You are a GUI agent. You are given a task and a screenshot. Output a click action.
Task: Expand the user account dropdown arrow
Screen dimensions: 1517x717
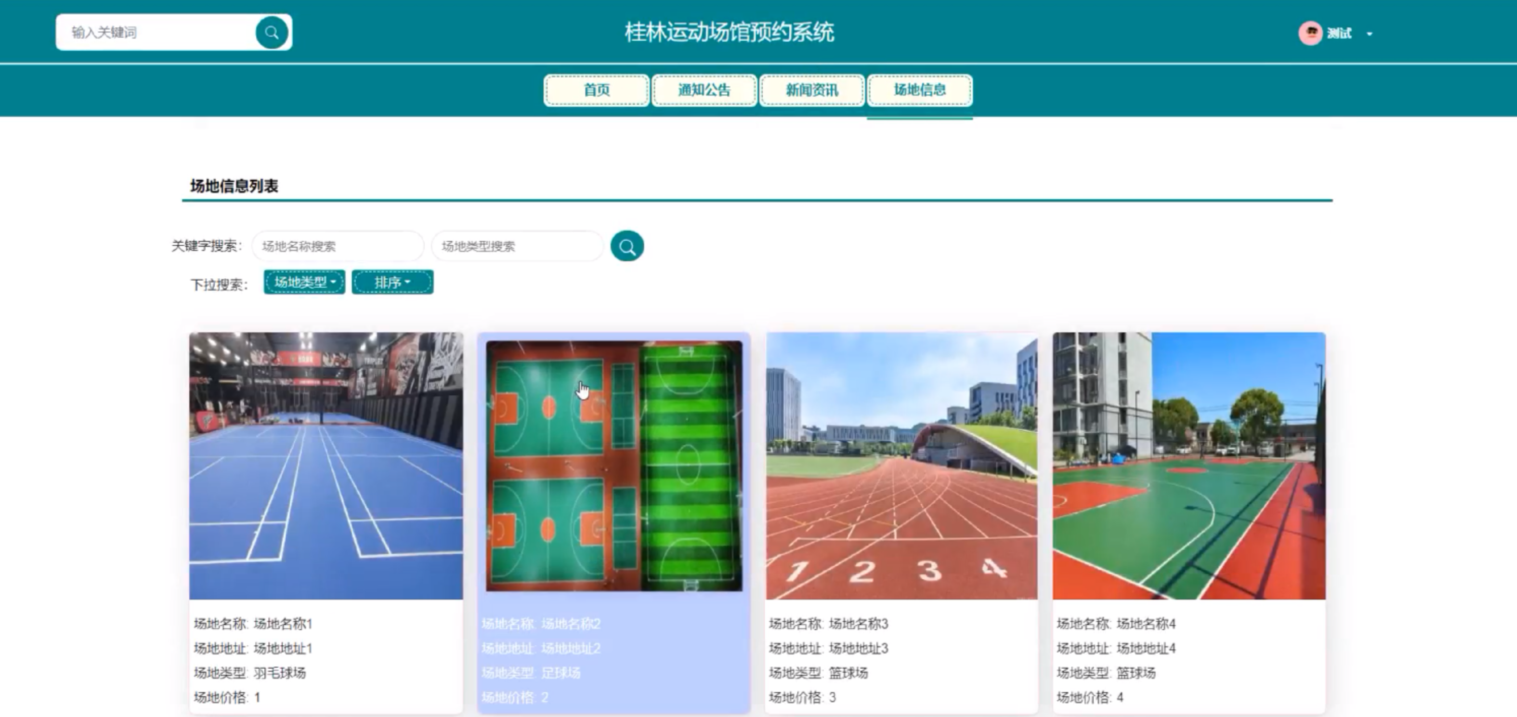(x=1369, y=34)
